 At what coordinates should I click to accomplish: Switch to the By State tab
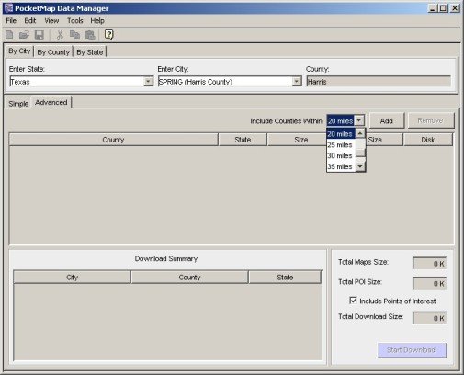pos(90,52)
